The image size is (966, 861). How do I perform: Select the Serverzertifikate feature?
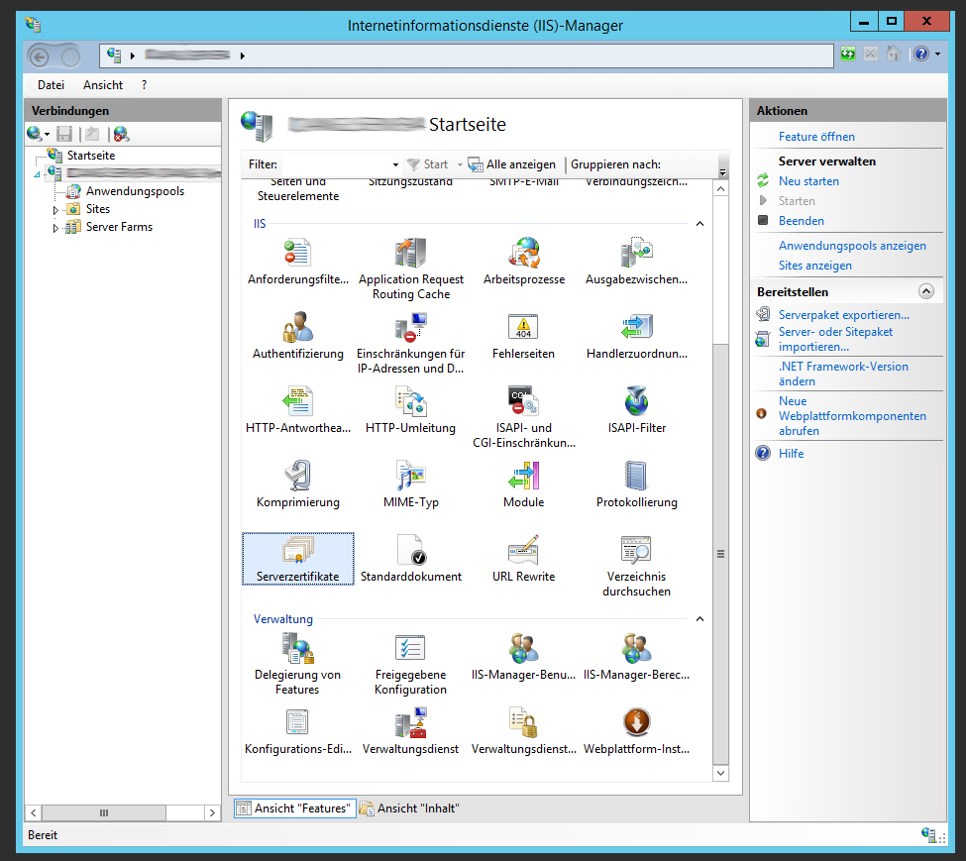click(x=297, y=559)
